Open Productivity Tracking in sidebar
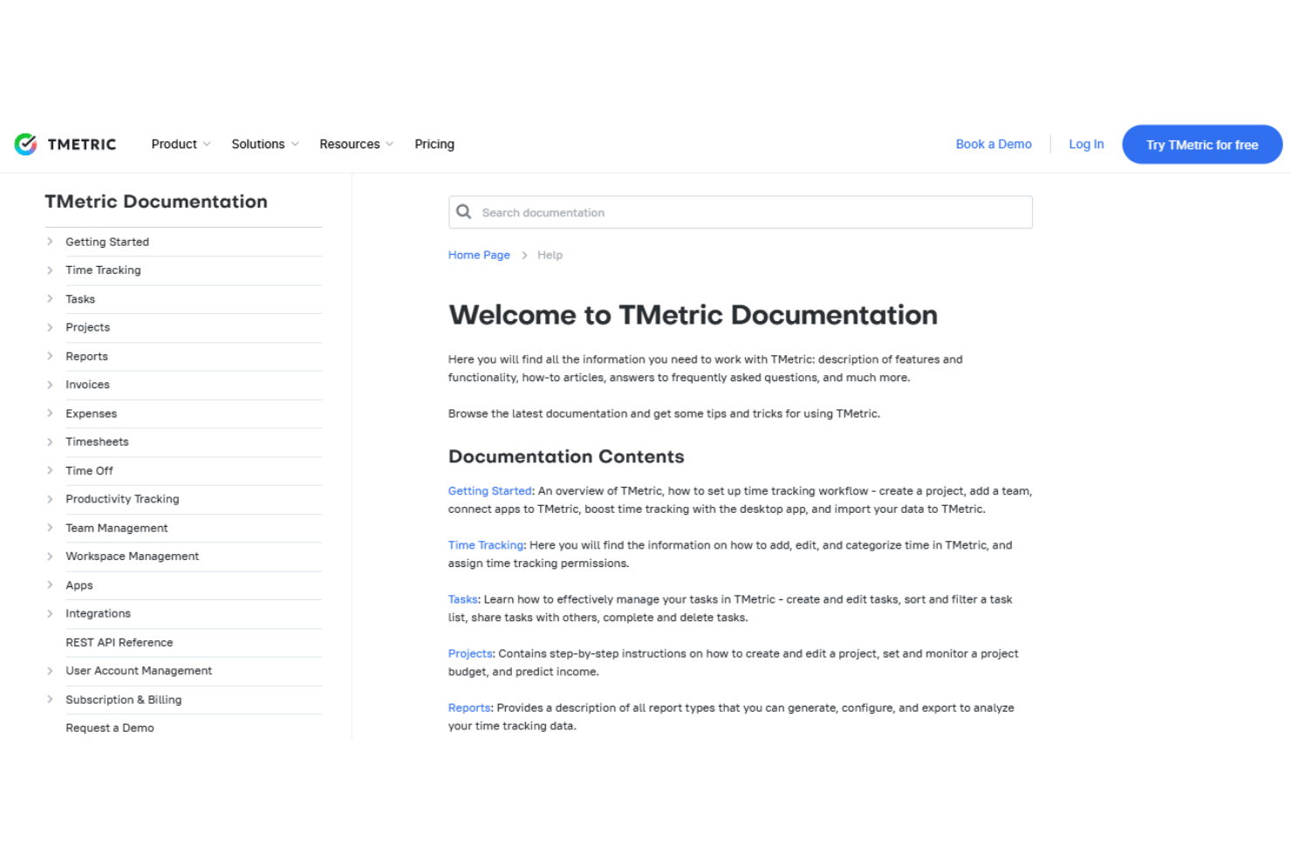The width and height of the screenshot is (1291, 861). point(122,499)
